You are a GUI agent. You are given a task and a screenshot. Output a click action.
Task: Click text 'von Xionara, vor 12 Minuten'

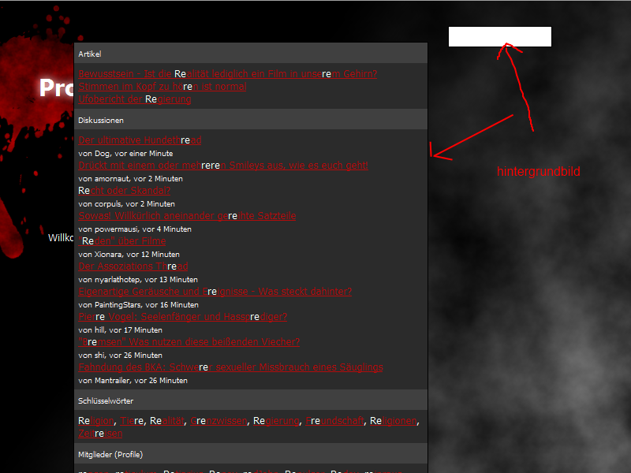(129, 255)
